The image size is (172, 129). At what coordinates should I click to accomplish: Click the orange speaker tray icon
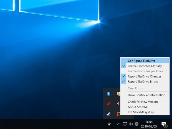pyautogui.click(x=118, y=104)
